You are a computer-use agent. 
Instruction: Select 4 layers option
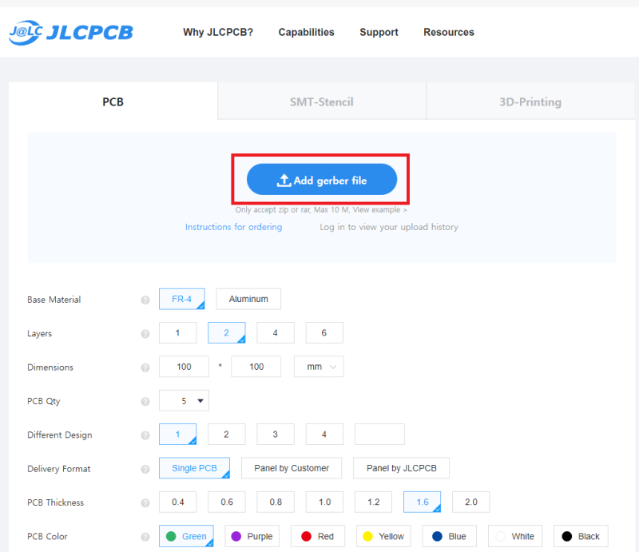point(276,332)
